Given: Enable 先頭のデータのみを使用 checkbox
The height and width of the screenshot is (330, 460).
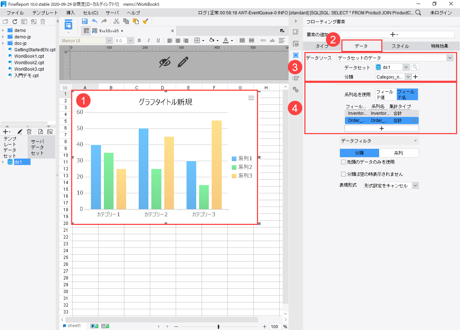Looking at the screenshot, I should [343, 162].
